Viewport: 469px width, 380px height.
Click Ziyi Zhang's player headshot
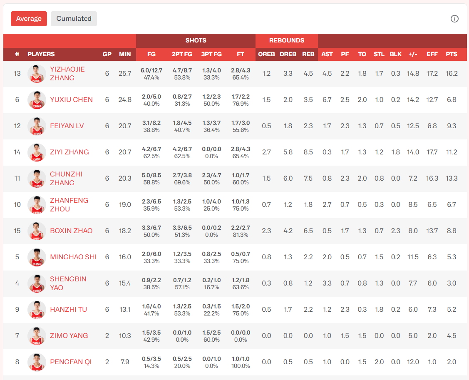[x=37, y=152]
